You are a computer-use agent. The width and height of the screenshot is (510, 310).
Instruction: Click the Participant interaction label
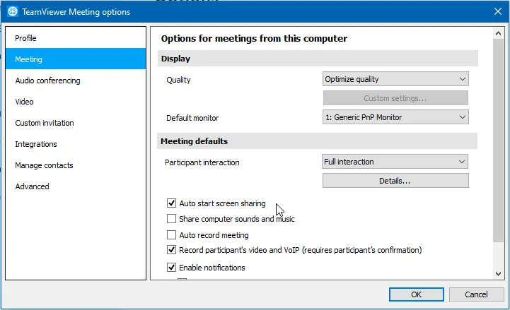tap(202, 162)
